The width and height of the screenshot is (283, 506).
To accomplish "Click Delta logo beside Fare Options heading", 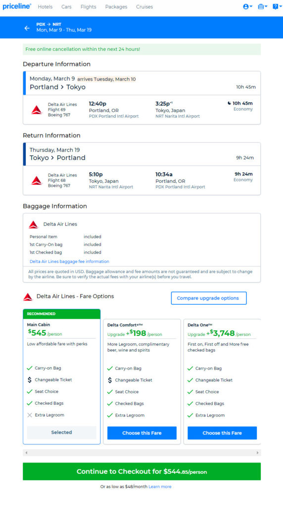I will click(x=28, y=297).
